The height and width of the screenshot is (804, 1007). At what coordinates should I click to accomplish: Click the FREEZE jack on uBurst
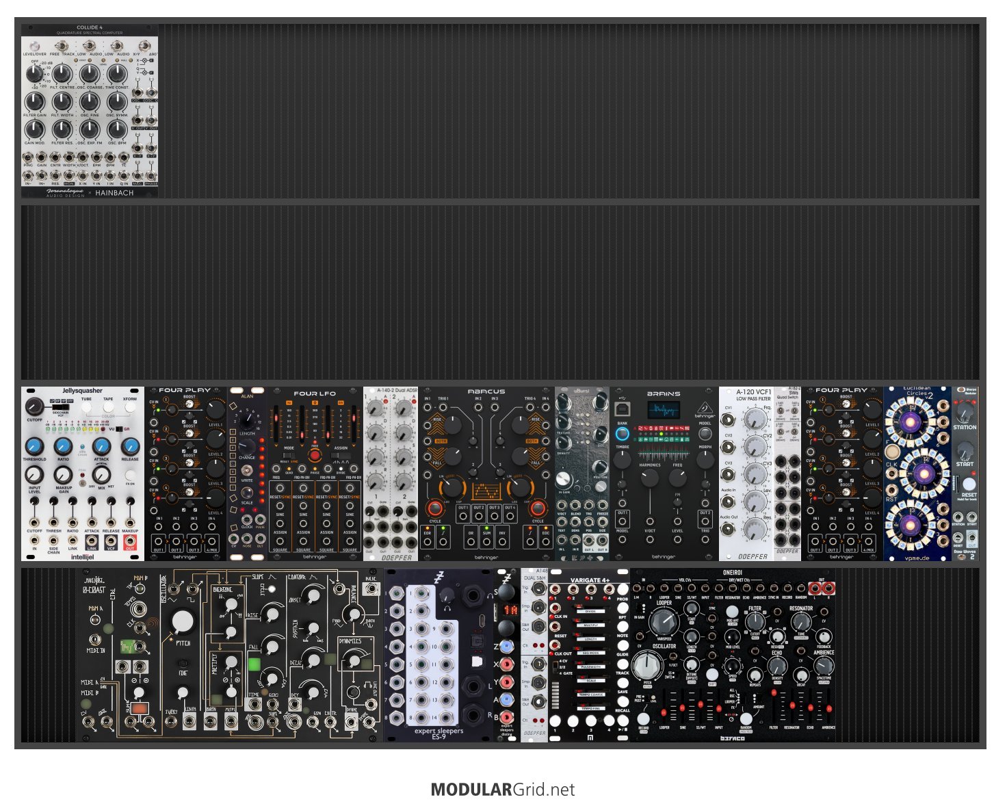[x=602, y=505]
